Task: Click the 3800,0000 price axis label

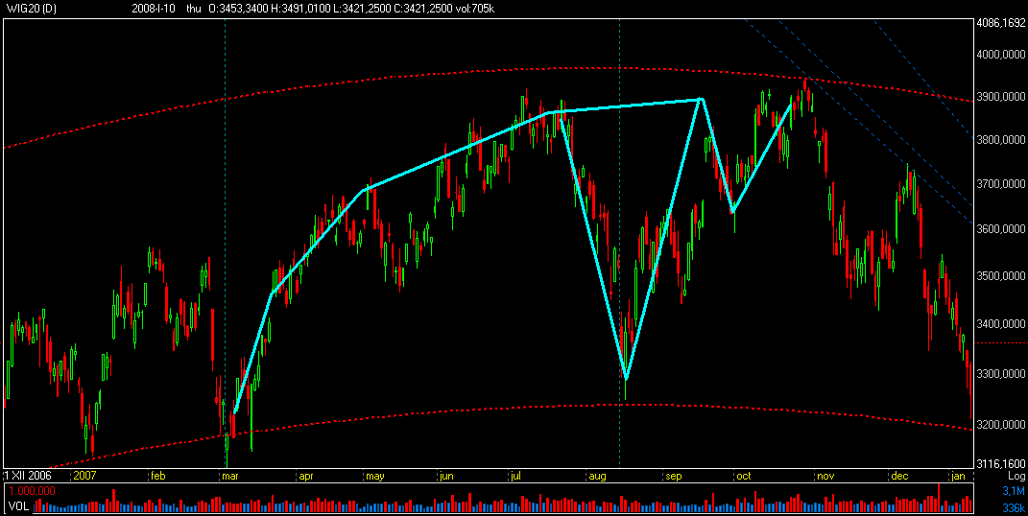Action: [x=999, y=139]
